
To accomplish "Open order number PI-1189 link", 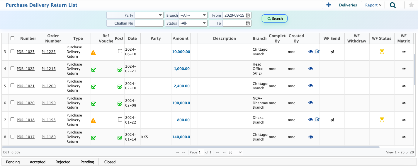I will pyautogui.click(x=49, y=137).
